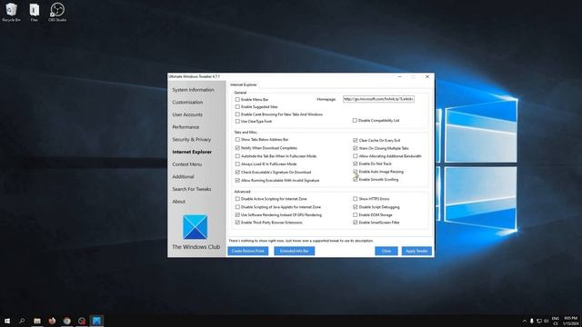Screen dimensions: 582x327
Task: Uncheck Enable Smooth Scrolling
Action: (356, 180)
